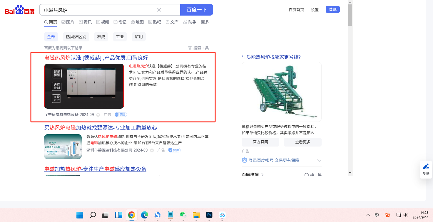
Task: Open dropdown arrow next to 辽宁德威赫电热设备 2024-09
Action: [x=98, y=115]
